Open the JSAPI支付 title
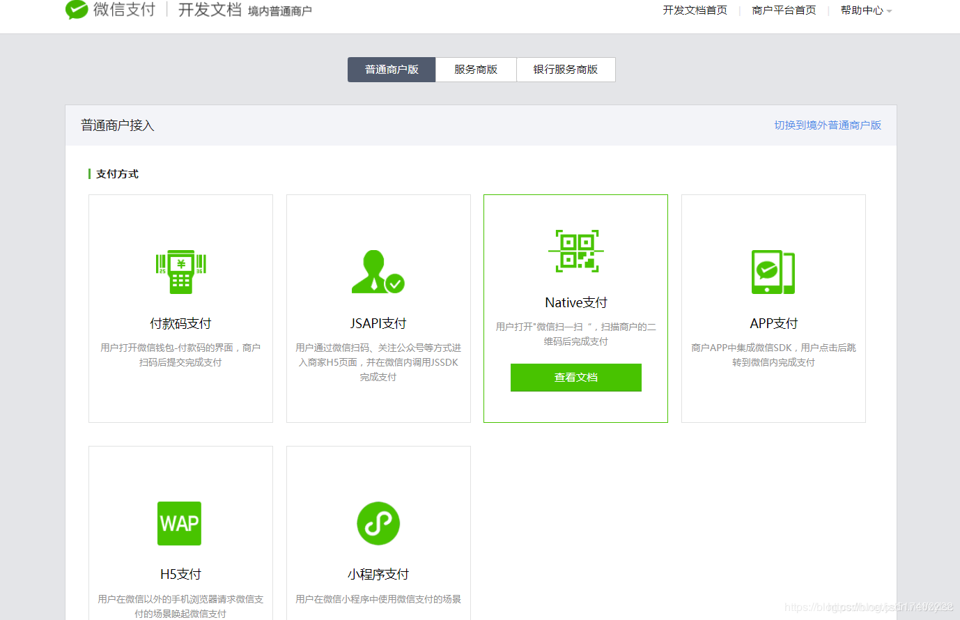This screenshot has height=620, width=960. [x=378, y=323]
